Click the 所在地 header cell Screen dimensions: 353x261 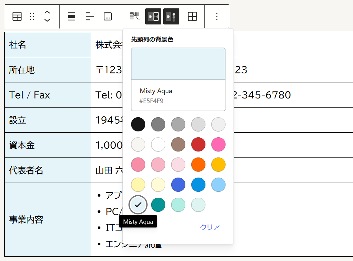48,70
